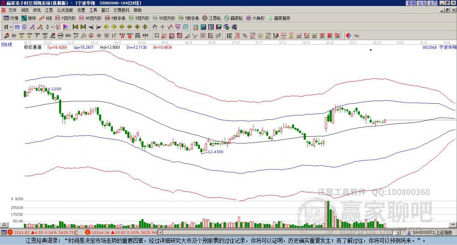This screenshot has width=457, height=245.
Task: Toggle the 权 rights-adjustment icon
Action: tap(58, 27)
